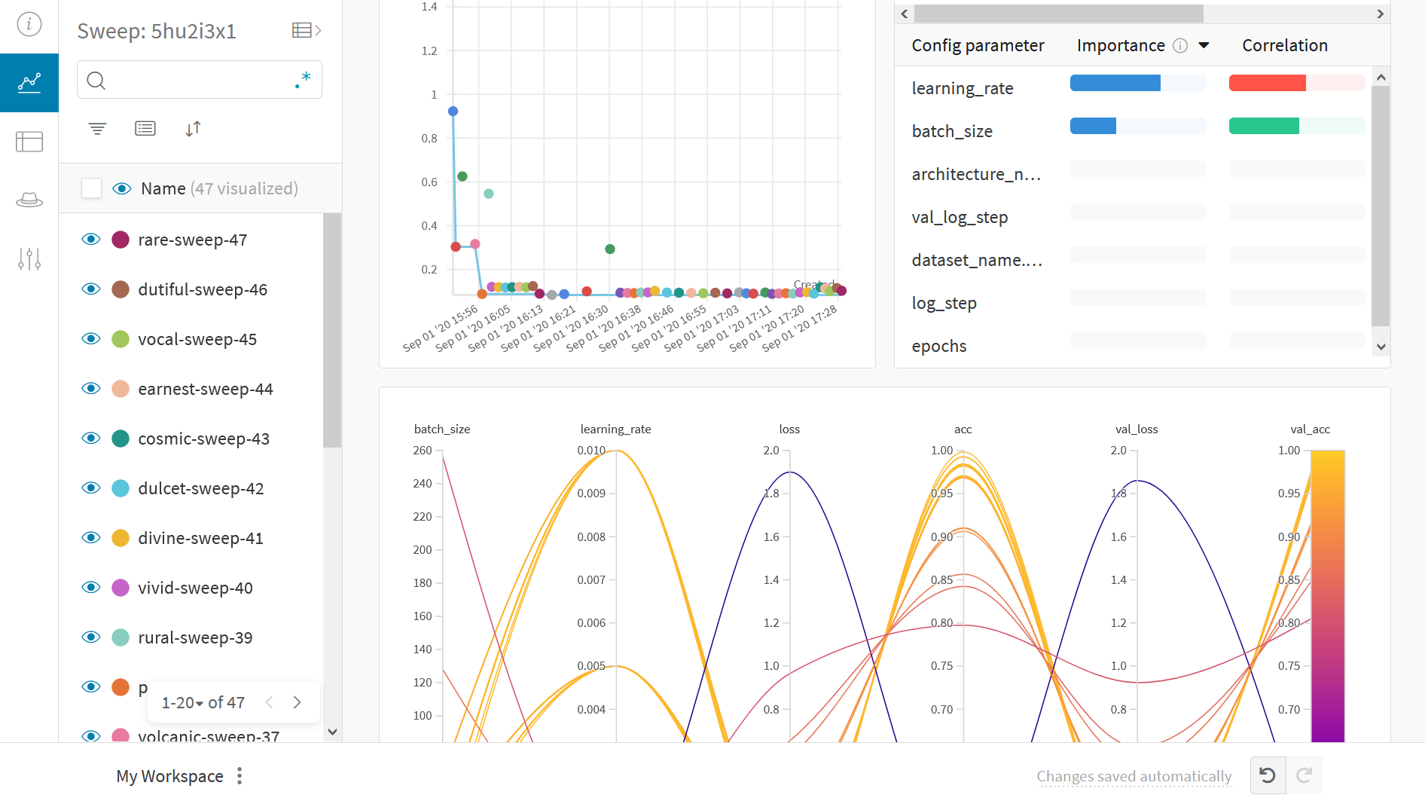Click the filter runs icon
Image resolution: width=1425 pixels, height=807 pixels.
coord(97,129)
